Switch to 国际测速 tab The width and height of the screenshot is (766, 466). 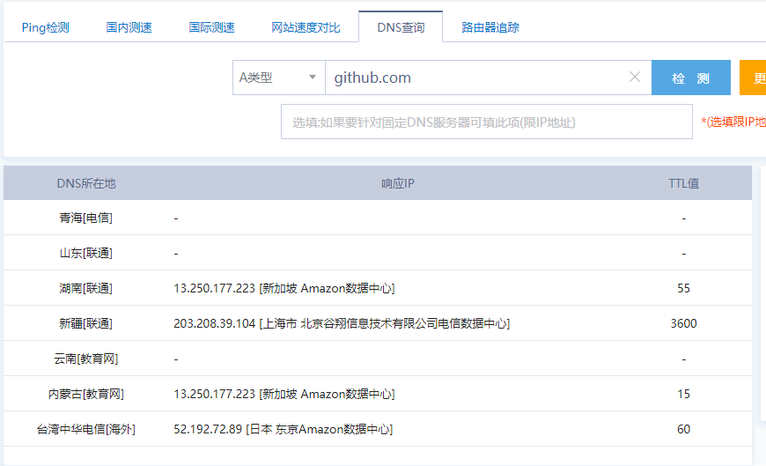pyautogui.click(x=211, y=27)
